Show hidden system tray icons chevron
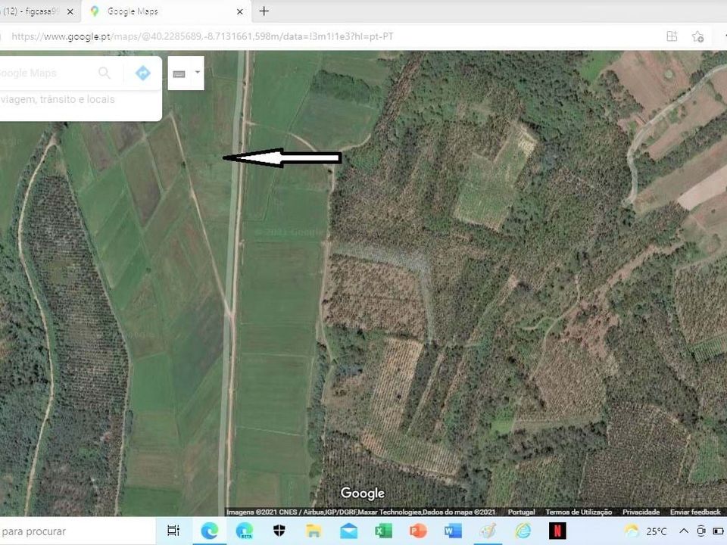This screenshot has width=727, height=545. point(684,531)
